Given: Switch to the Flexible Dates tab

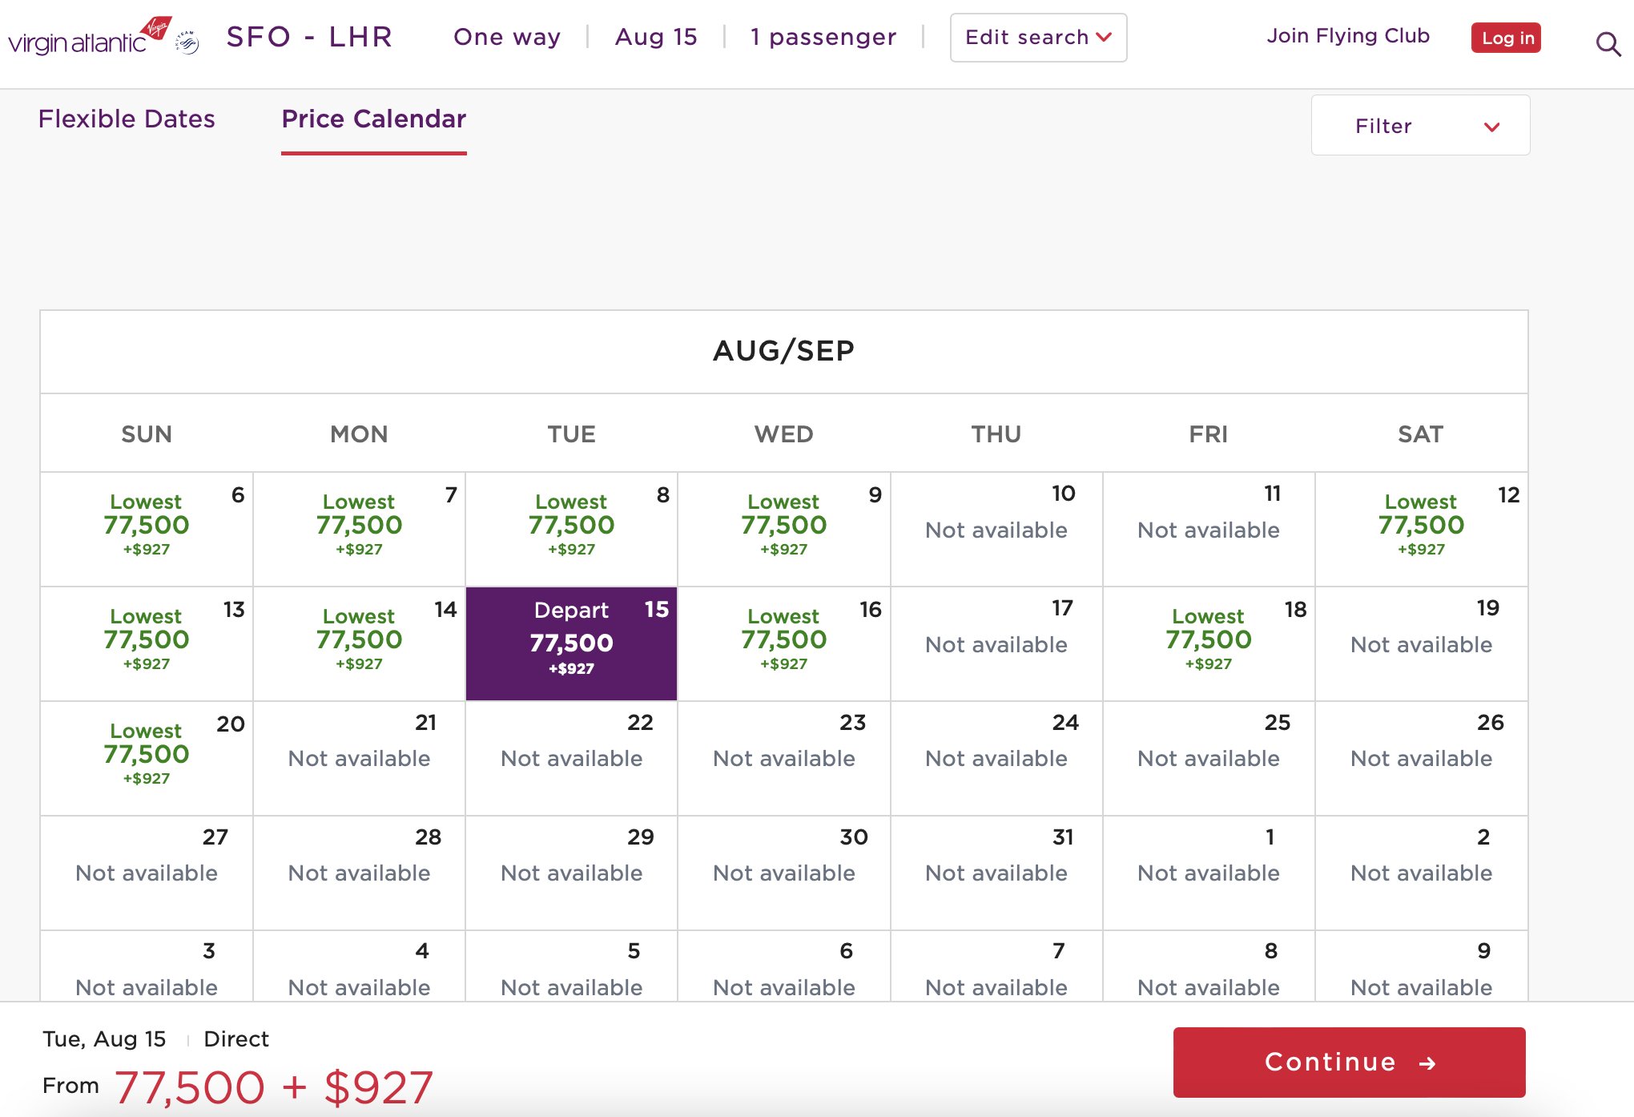Looking at the screenshot, I should click(127, 119).
